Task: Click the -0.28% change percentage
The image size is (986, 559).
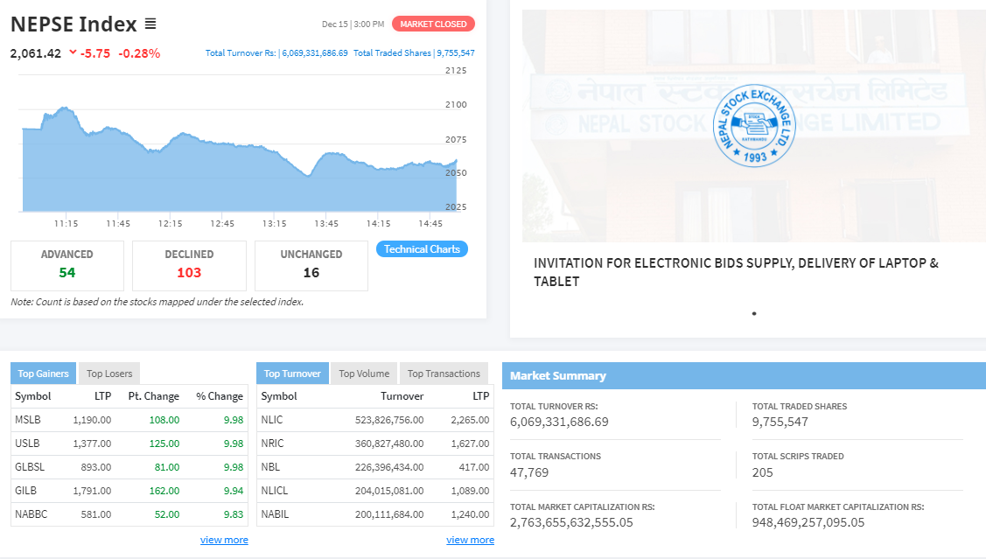Action: tap(140, 53)
